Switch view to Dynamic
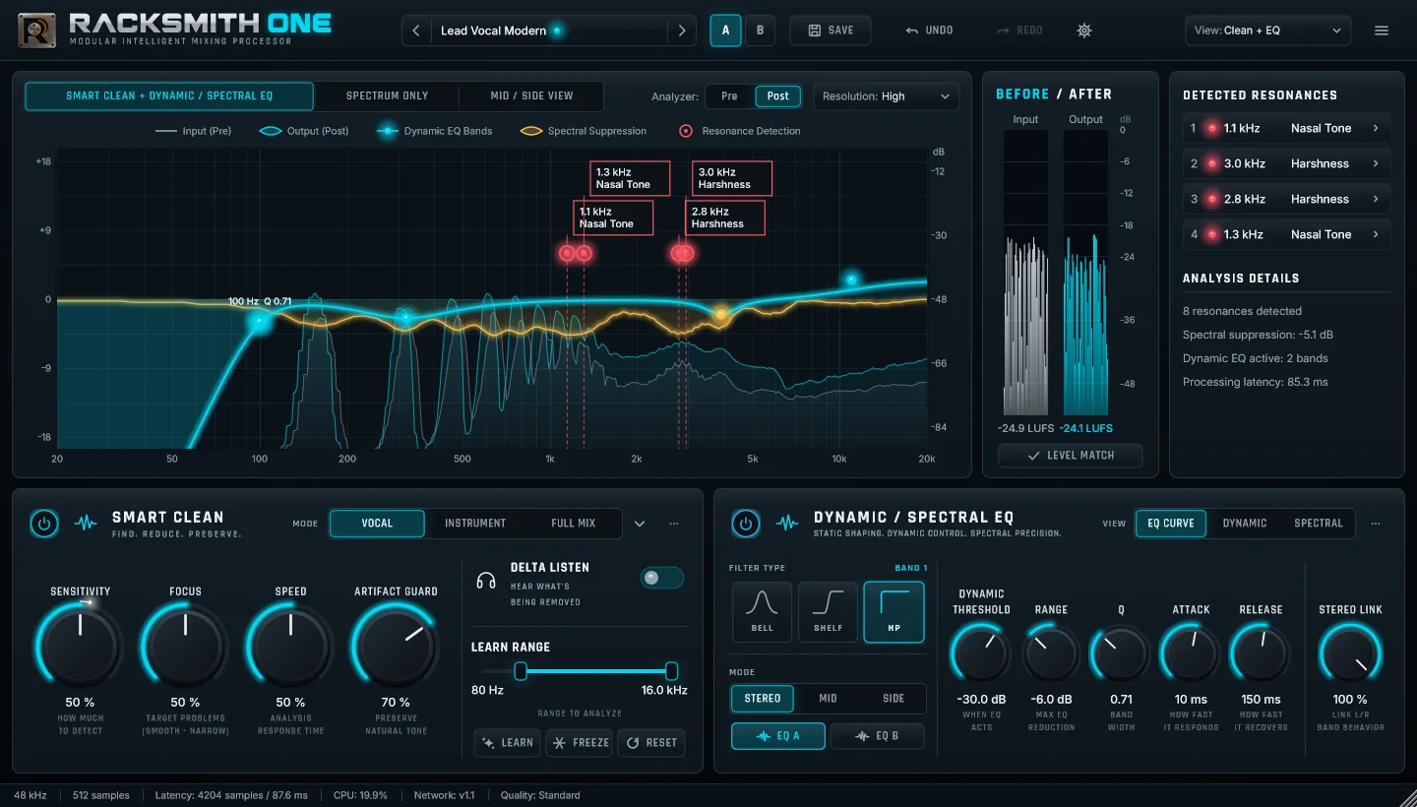The width and height of the screenshot is (1417, 807). pos(1244,524)
